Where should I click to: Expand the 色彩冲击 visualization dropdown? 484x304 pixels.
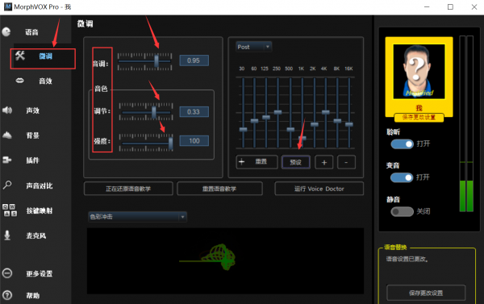click(137, 217)
